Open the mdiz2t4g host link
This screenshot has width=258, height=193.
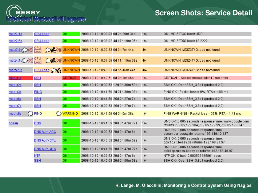(15, 34)
